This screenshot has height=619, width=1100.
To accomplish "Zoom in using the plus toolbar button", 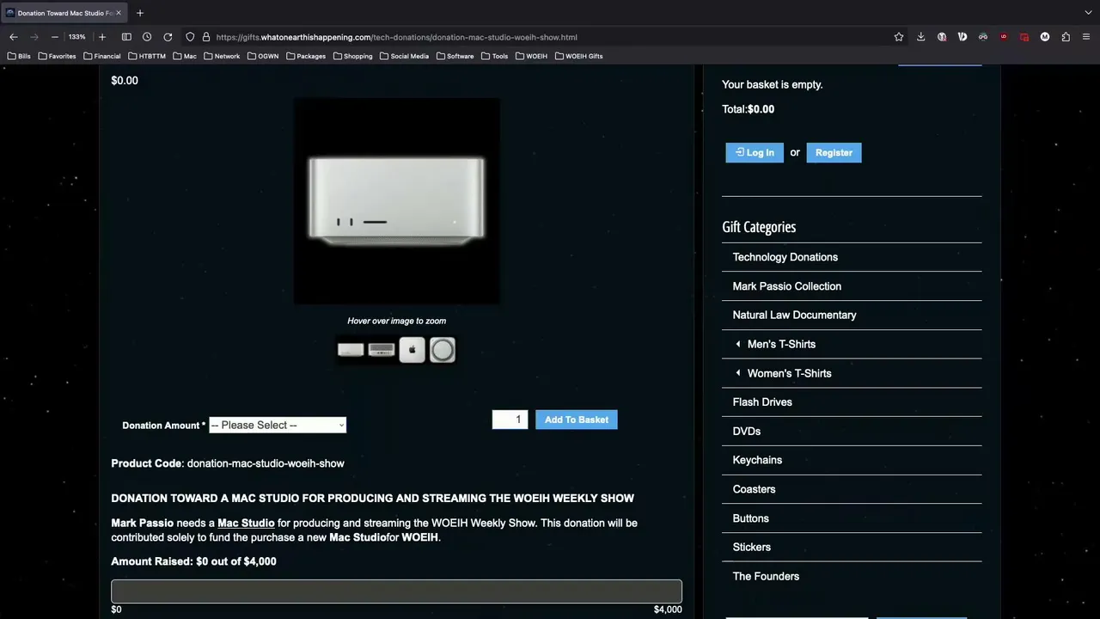I will click(102, 37).
